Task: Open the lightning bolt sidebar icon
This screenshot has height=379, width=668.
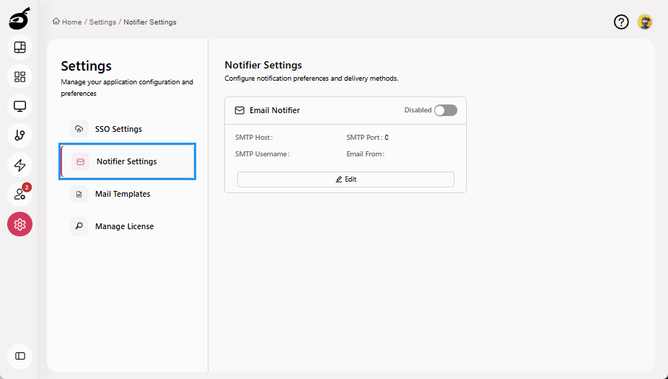Action: tap(19, 165)
